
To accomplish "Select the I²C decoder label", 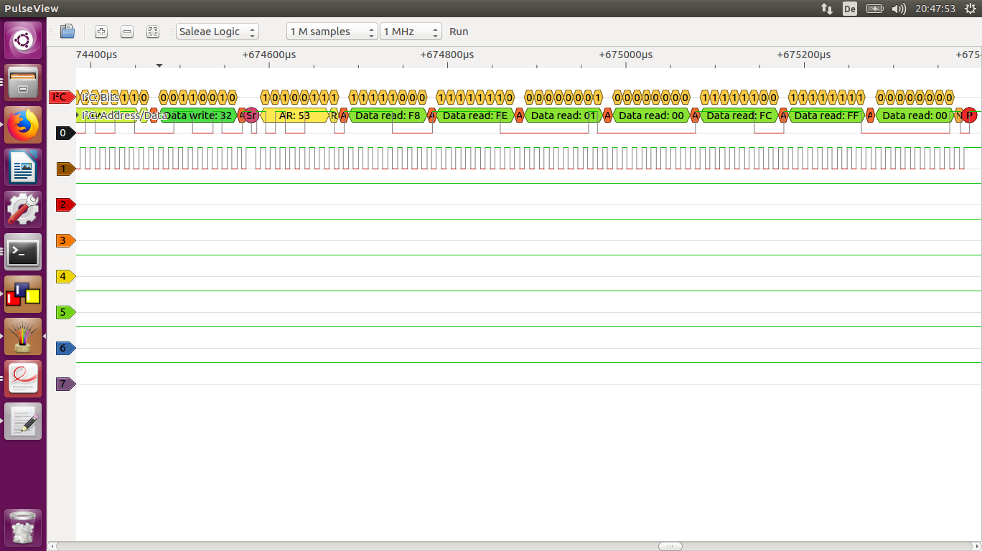I will pyautogui.click(x=62, y=97).
